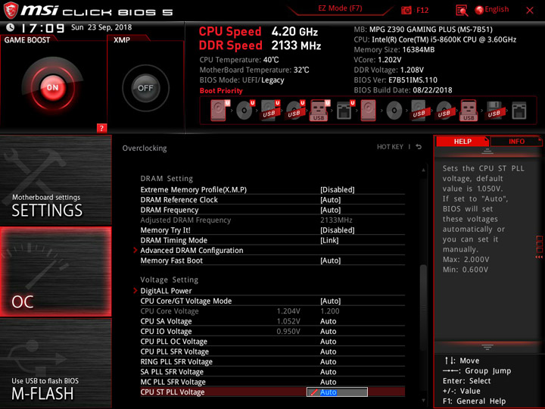Open CPU Core/GT Voltage Mode [Auto] option

[x=330, y=301]
